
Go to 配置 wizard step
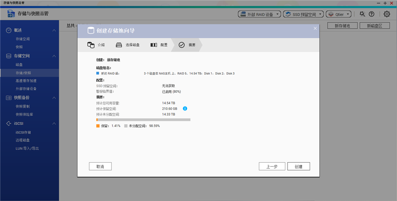(159, 45)
